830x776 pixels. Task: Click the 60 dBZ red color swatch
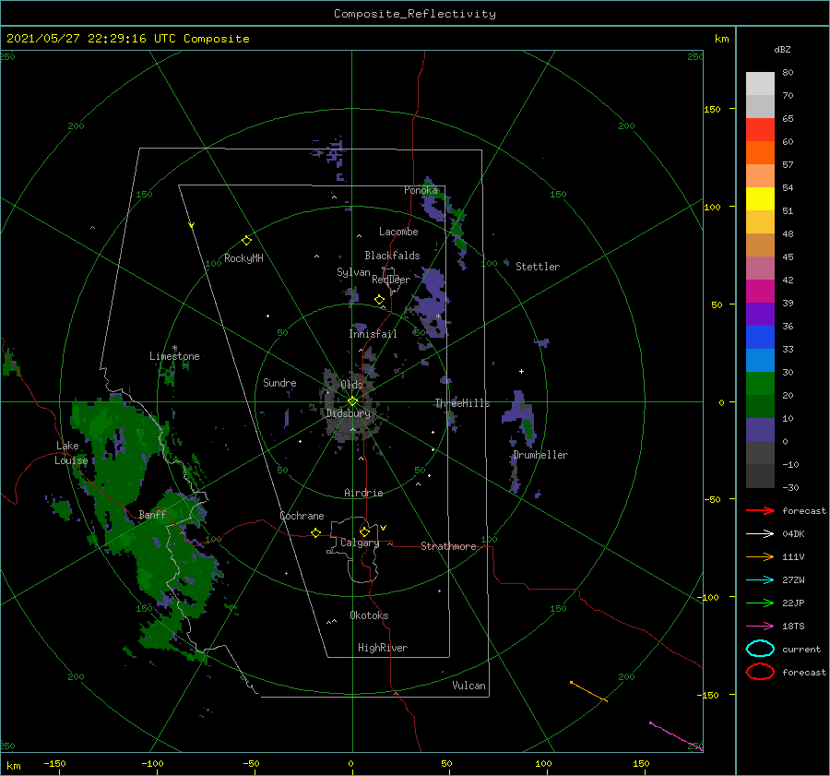(x=760, y=129)
